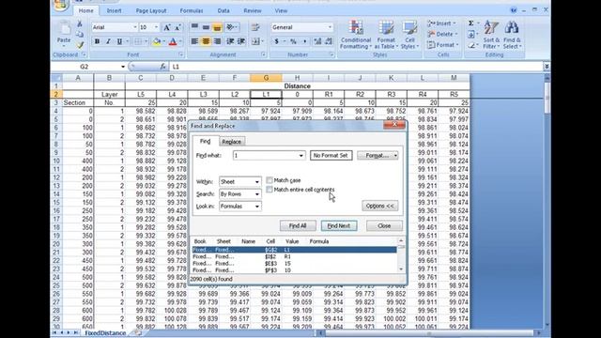Click the Find Next button
601x338 pixels.
pos(339,225)
